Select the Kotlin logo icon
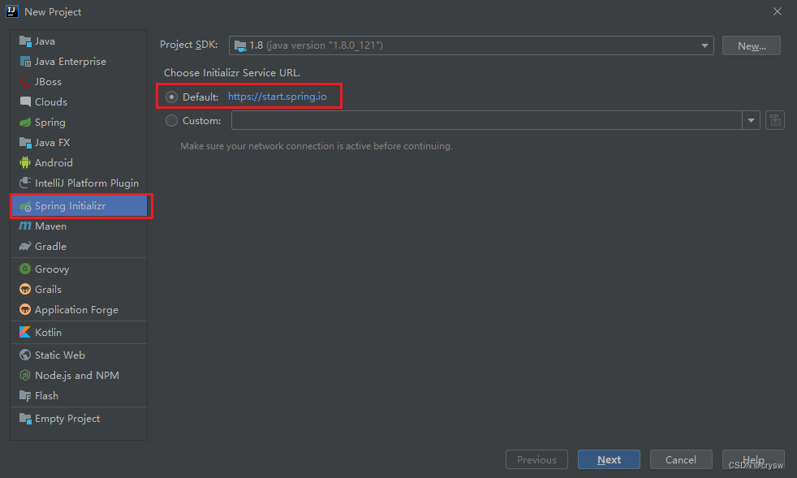 tap(25, 333)
